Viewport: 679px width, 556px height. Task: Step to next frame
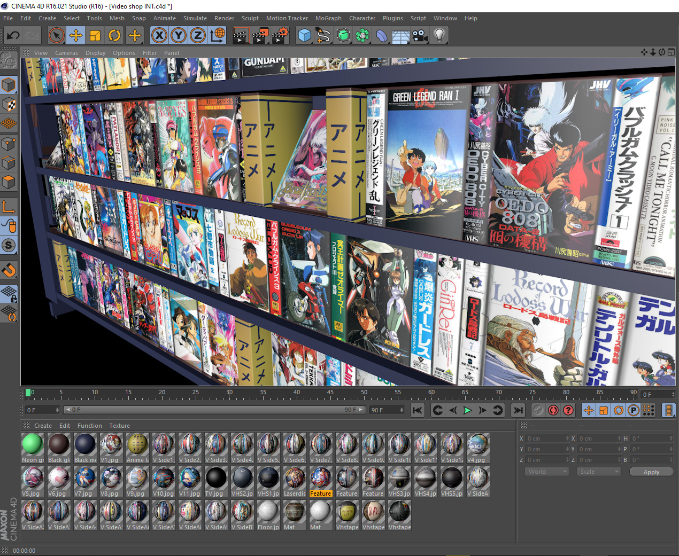[x=482, y=410]
